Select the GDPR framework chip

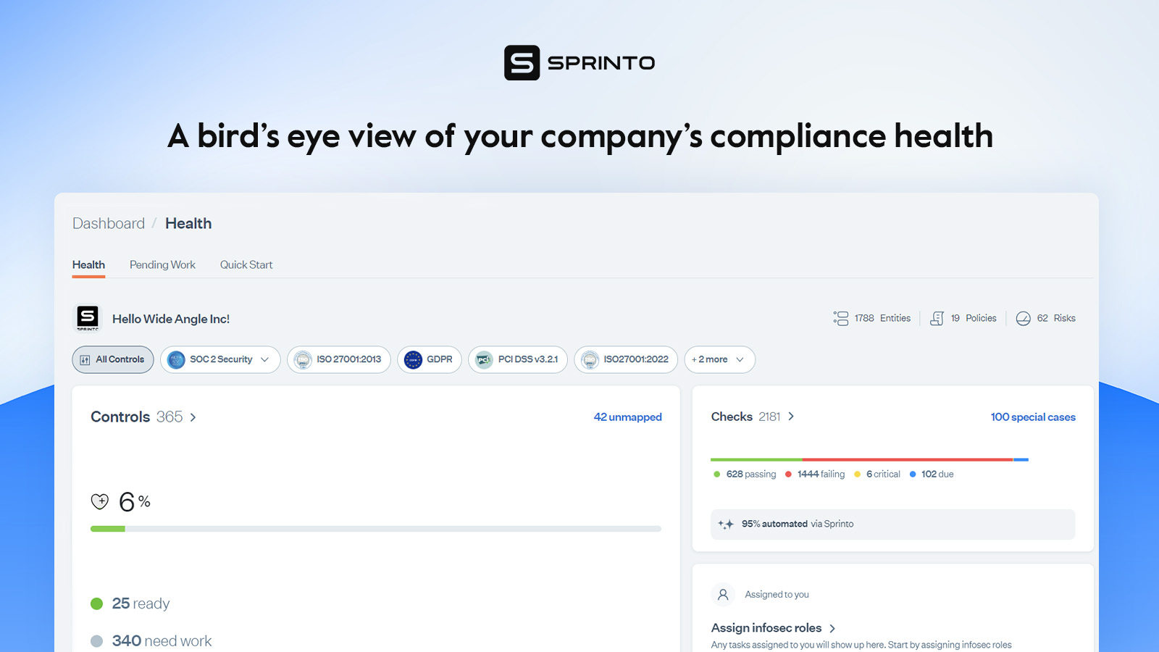(429, 359)
